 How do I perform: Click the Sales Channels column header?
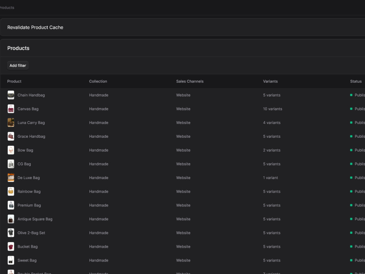190,81
